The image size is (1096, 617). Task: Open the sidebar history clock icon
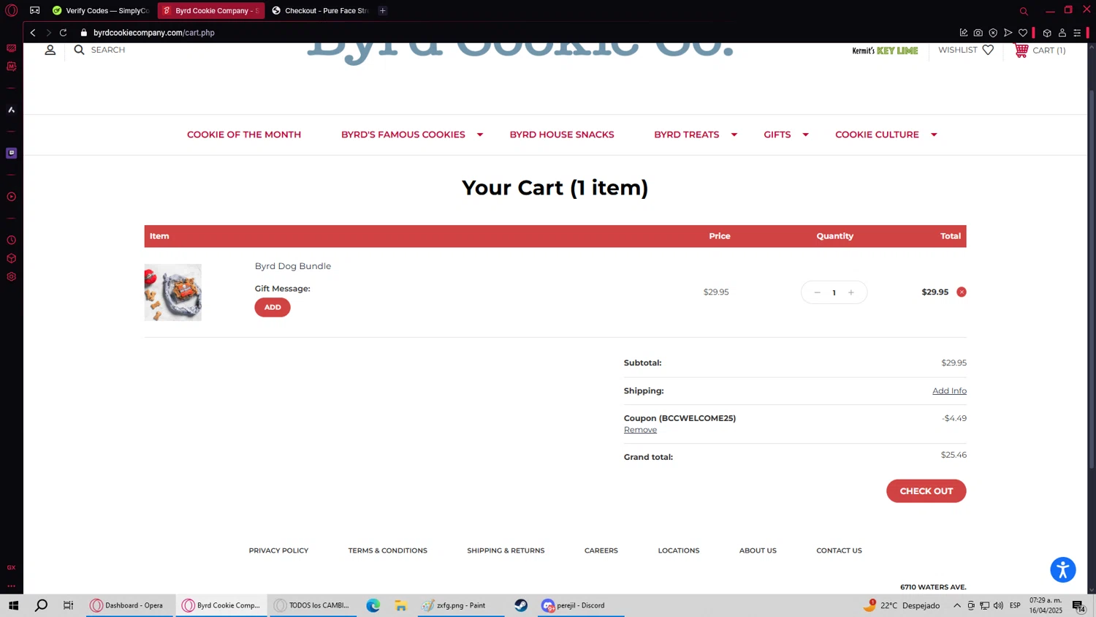coord(12,241)
